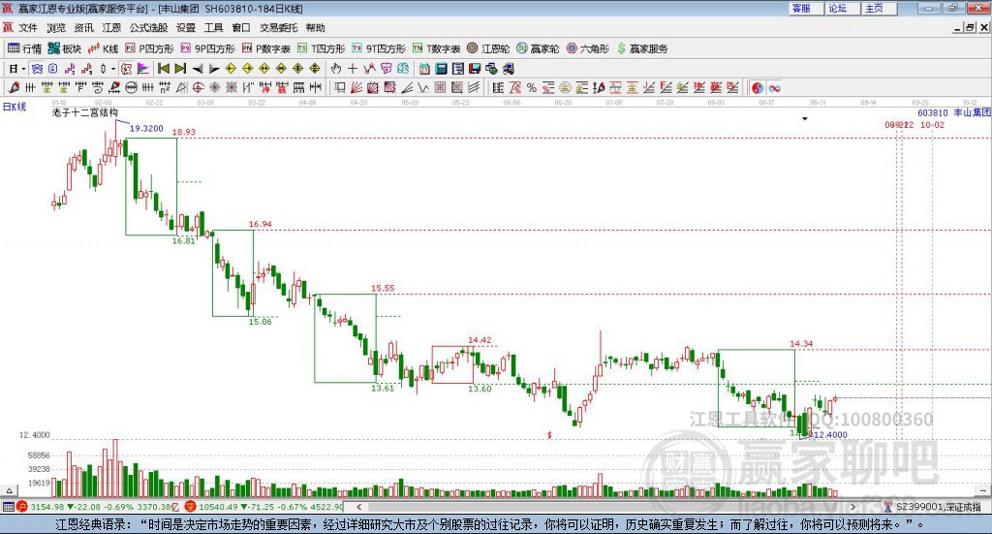Open the P四方形 price square tool
Screen dimensions: 992x534
[x=149, y=48]
